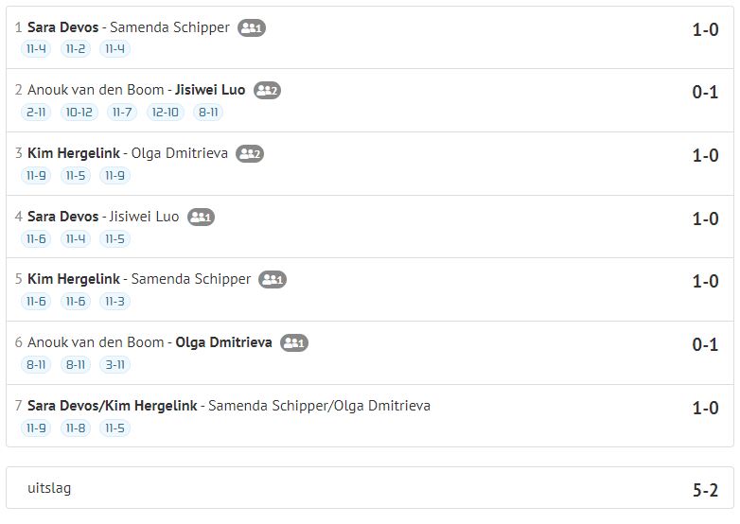The height and width of the screenshot is (524, 740).
Task: Select the 10-12 set score in match 2
Action: [x=79, y=113]
